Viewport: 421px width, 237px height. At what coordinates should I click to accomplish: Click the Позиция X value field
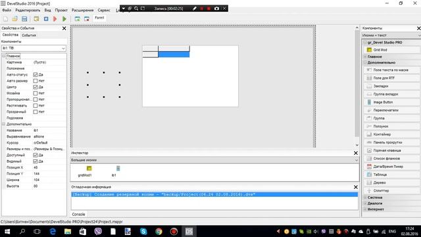click(49, 167)
